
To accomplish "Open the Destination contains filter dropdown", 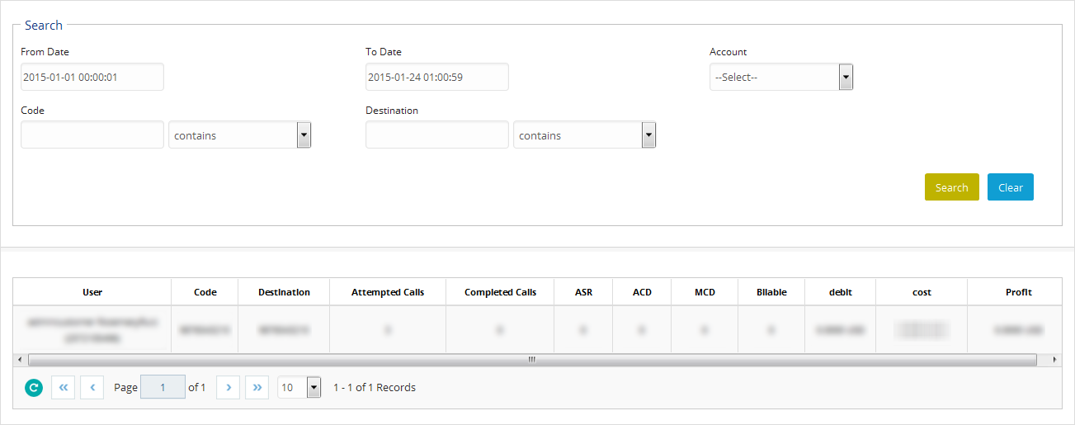I will coord(584,135).
